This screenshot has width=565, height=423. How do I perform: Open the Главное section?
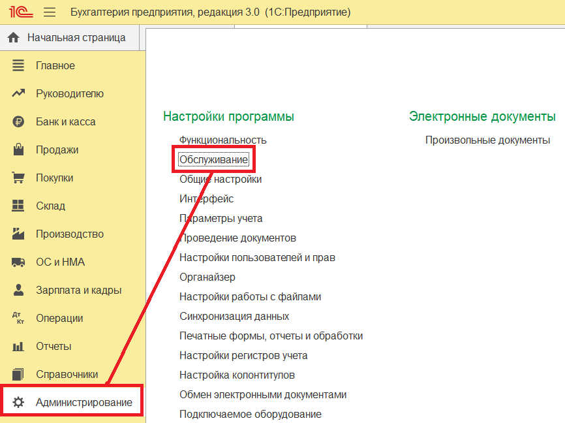coord(55,66)
